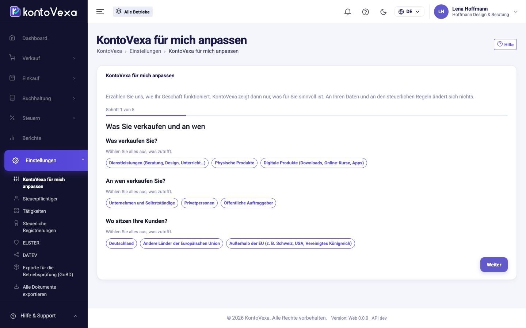Enable the Deutschland customer location chip

121,243
